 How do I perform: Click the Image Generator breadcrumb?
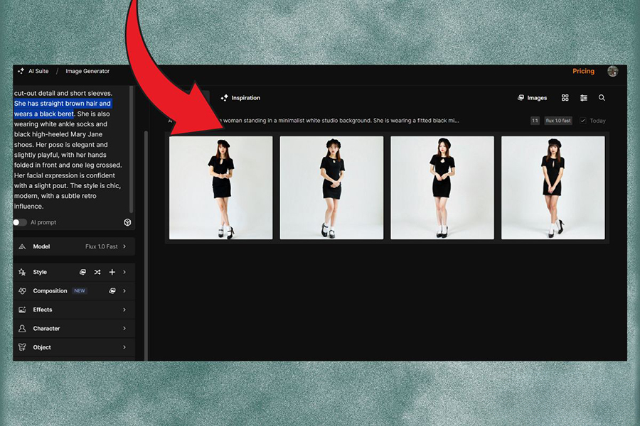click(x=87, y=71)
